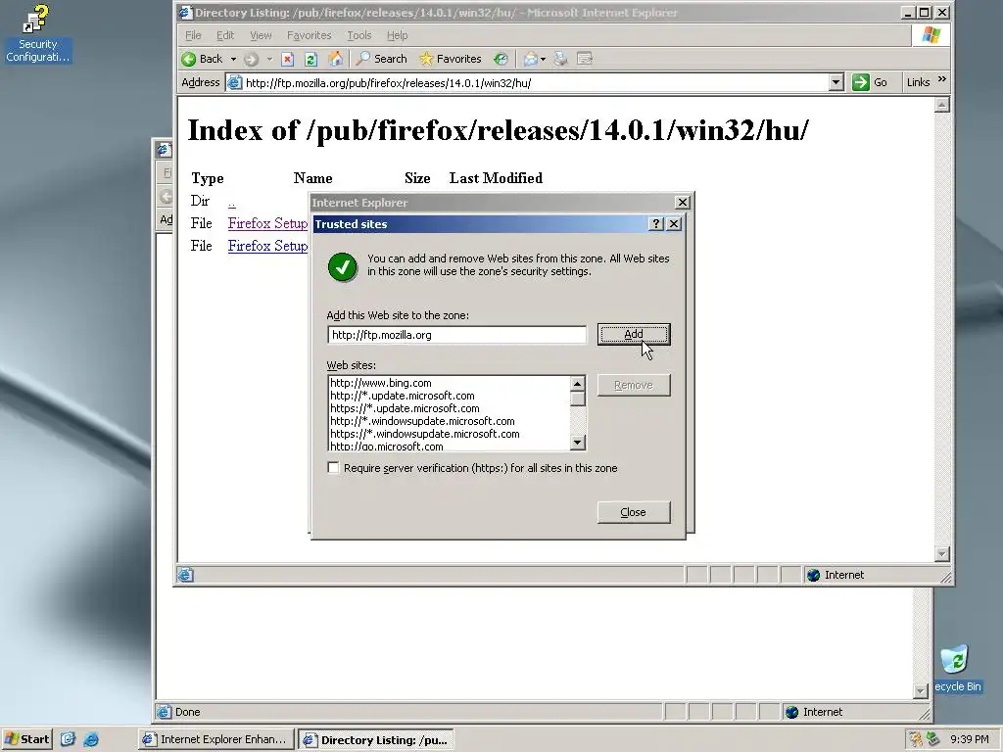The height and width of the screenshot is (752, 1003).
Task: Click the Done status icon in background window
Action: tap(165, 712)
